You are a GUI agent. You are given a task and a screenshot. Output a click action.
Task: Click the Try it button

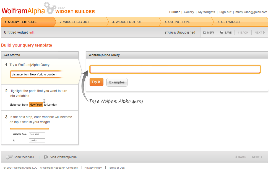coord(96,82)
